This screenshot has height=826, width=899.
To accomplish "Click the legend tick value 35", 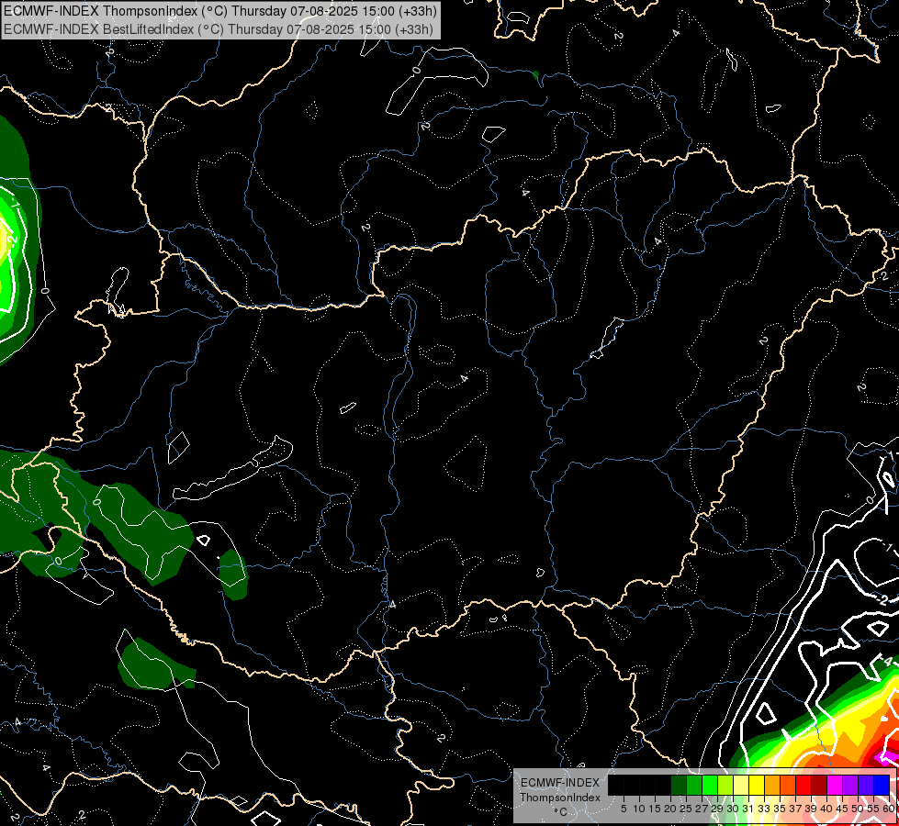I will (780, 809).
